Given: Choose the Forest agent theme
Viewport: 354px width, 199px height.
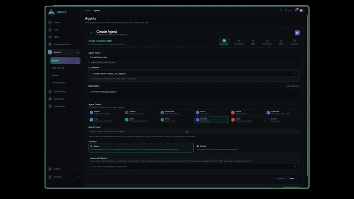Looking at the screenshot, I should (176, 120).
